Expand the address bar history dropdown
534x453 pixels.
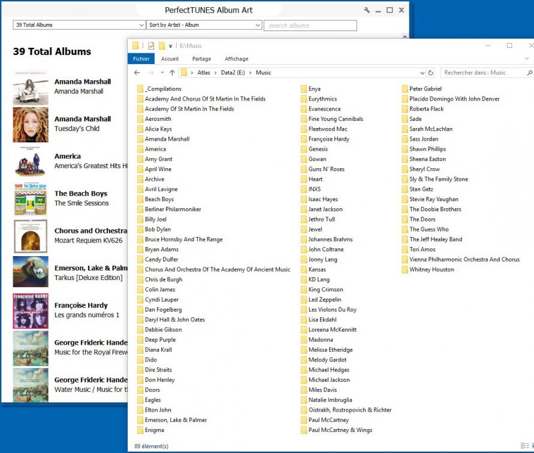[x=421, y=72]
